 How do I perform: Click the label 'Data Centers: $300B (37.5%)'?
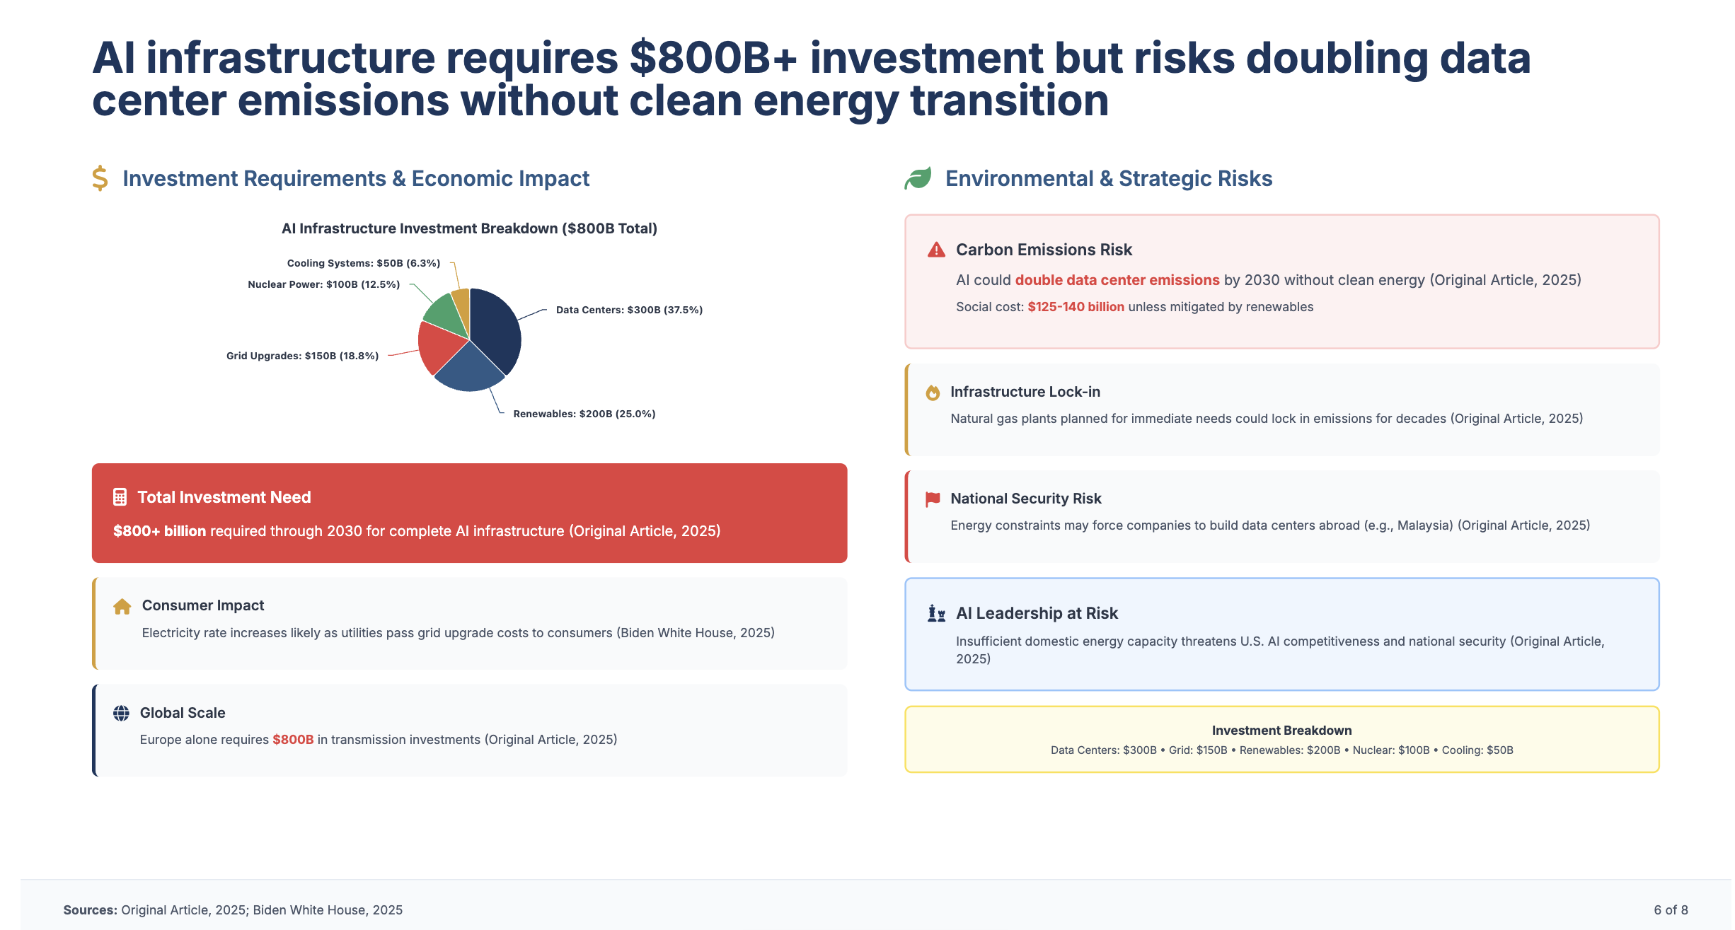pyautogui.click(x=630, y=310)
